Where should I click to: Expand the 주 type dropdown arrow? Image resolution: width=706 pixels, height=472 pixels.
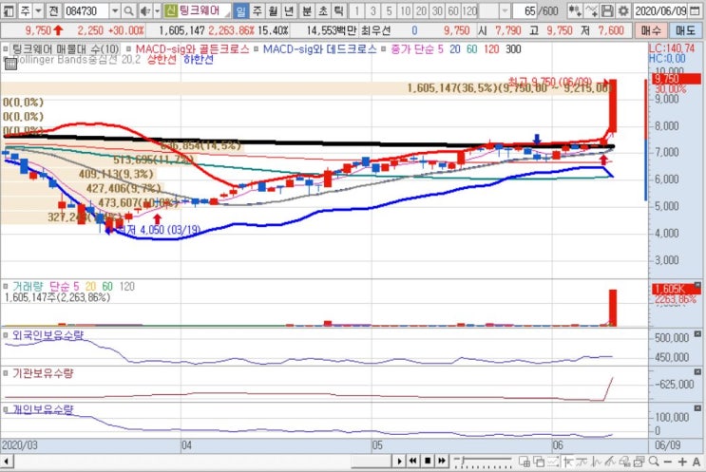(x=38, y=10)
